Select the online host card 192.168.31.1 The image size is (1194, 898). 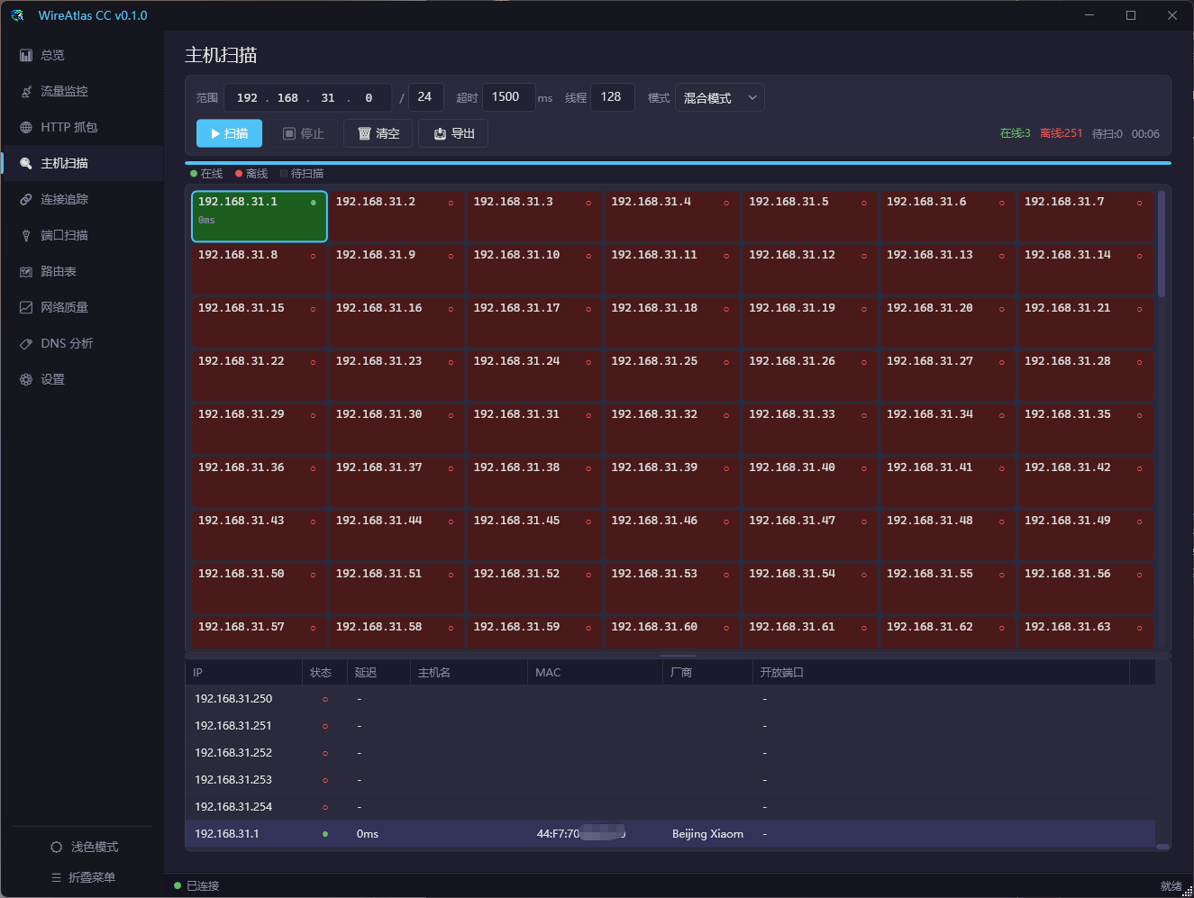pyautogui.click(x=260, y=216)
